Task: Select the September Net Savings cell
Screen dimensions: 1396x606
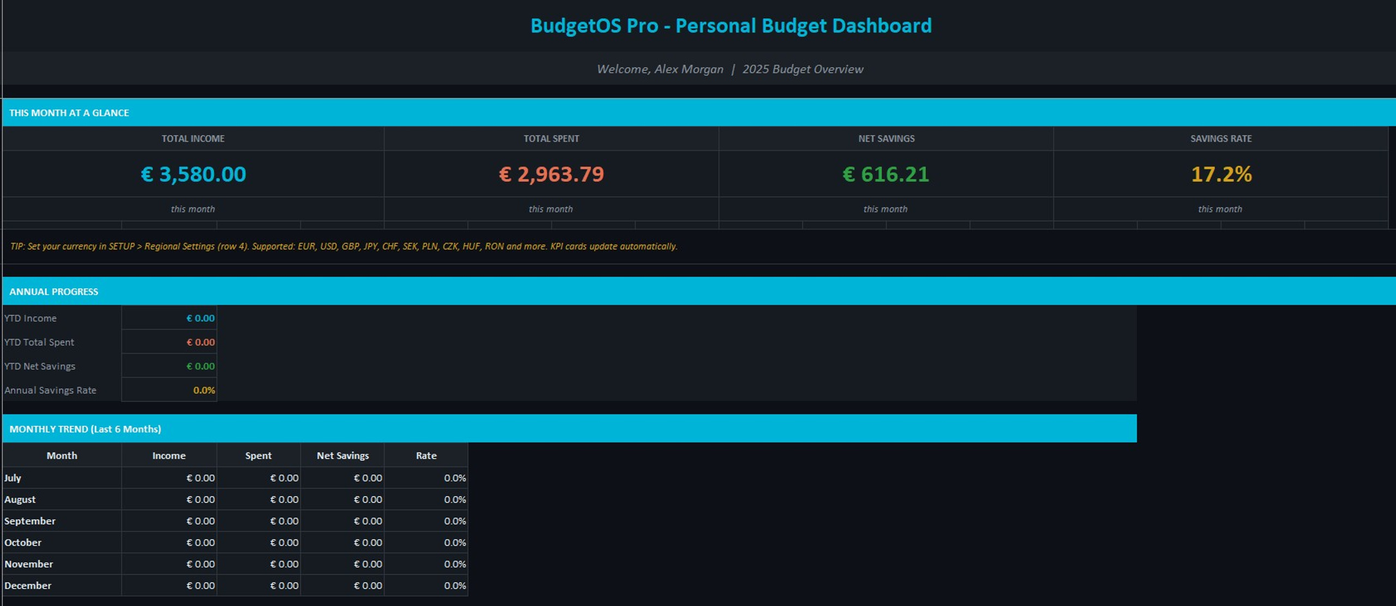Action: coord(342,521)
